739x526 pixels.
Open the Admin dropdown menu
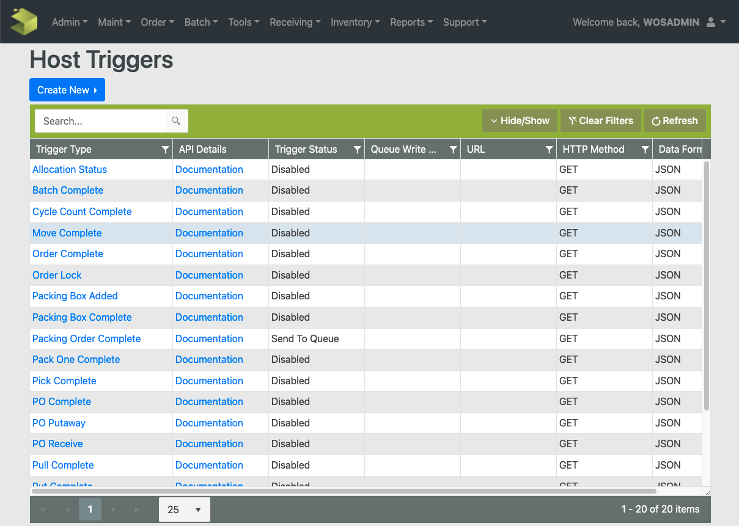69,22
